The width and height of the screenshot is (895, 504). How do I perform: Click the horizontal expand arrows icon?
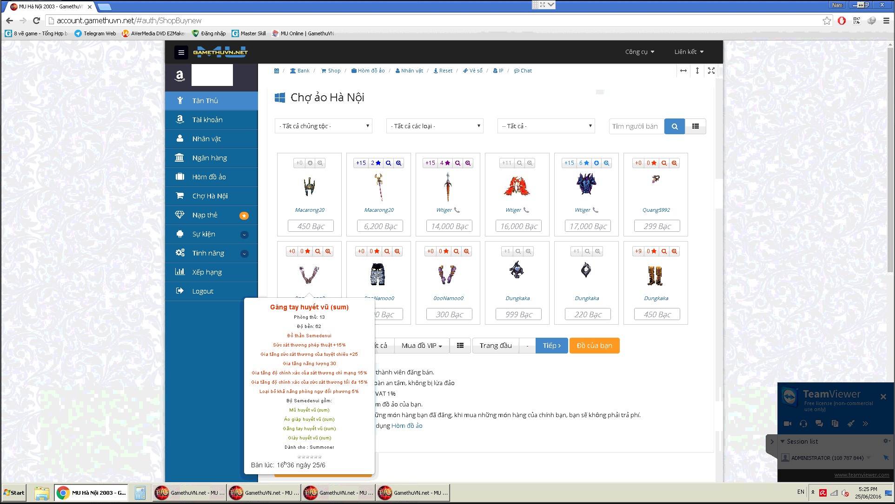(x=683, y=71)
